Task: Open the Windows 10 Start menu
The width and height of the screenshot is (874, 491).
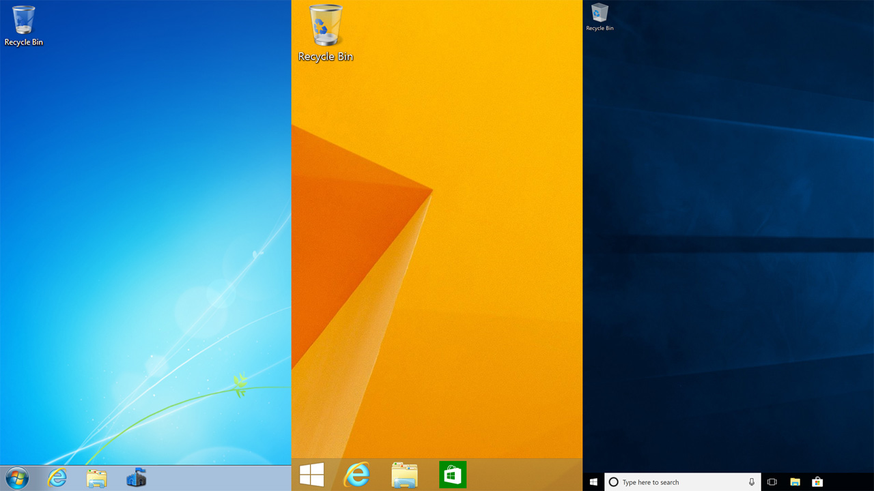Action: (593, 481)
